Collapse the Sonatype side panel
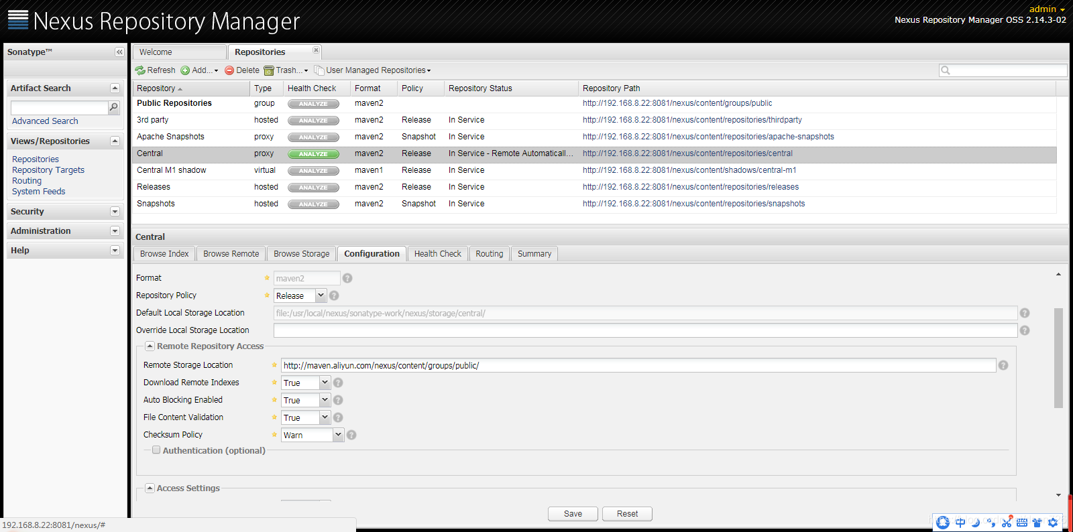The image size is (1073, 532). (x=119, y=52)
